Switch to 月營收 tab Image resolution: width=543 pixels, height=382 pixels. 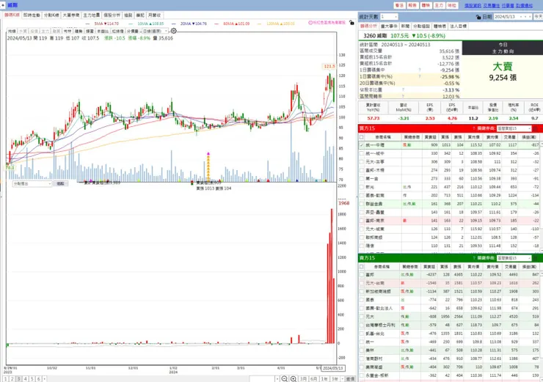click(154, 15)
